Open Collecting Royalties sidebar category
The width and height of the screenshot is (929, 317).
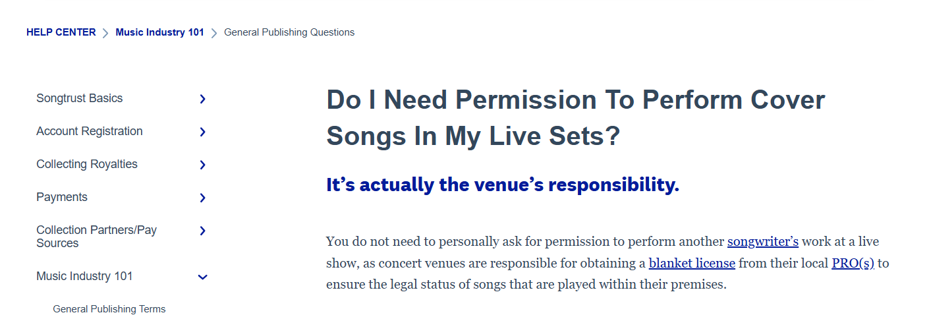pos(87,164)
